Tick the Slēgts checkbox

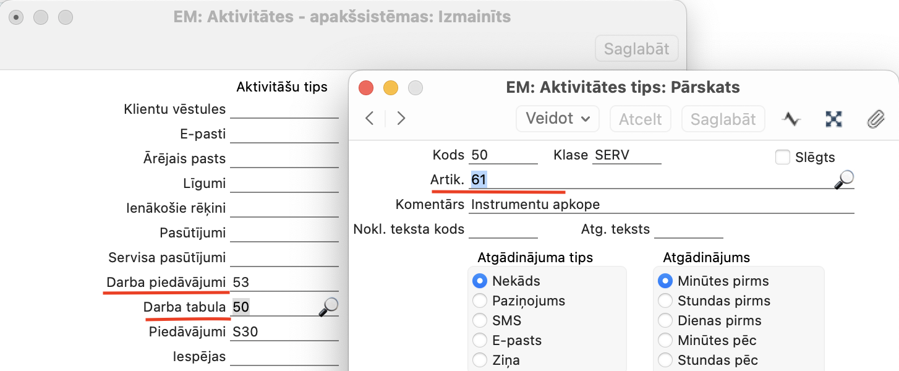click(x=783, y=157)
